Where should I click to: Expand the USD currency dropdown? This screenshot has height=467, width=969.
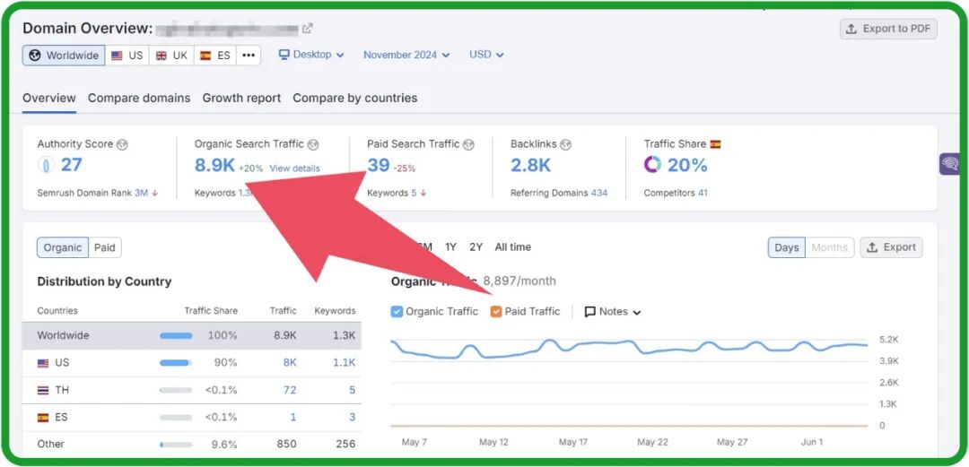(486, 55)
